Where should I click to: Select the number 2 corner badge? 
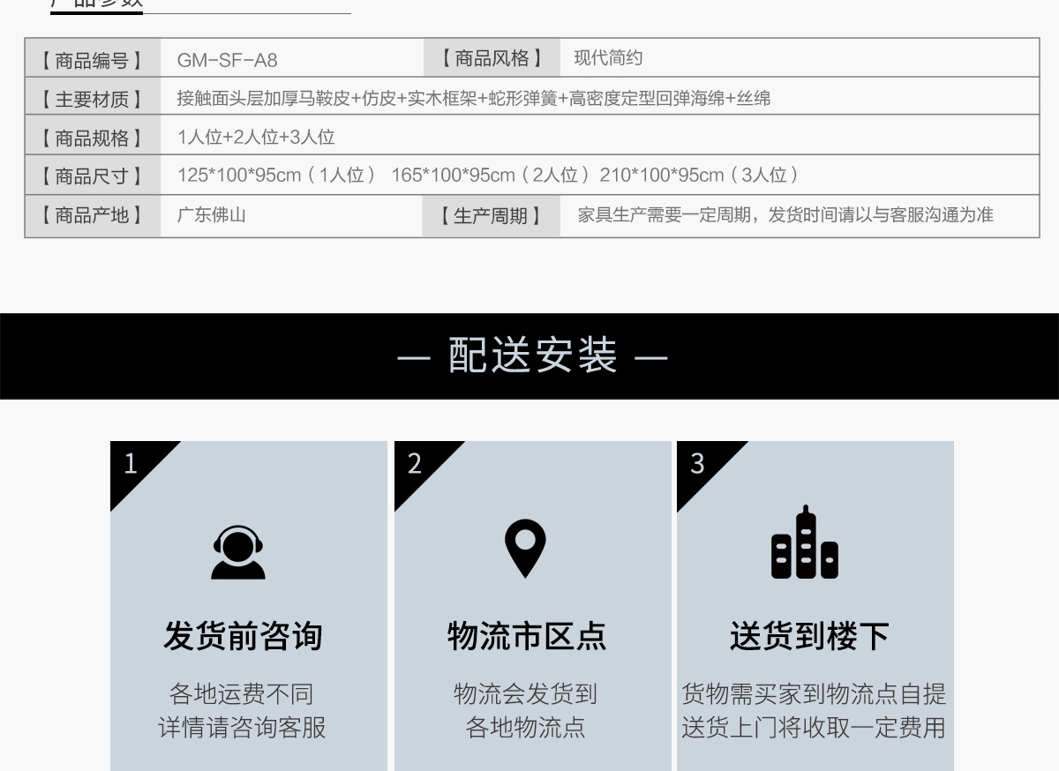click(x=416, y=464)
